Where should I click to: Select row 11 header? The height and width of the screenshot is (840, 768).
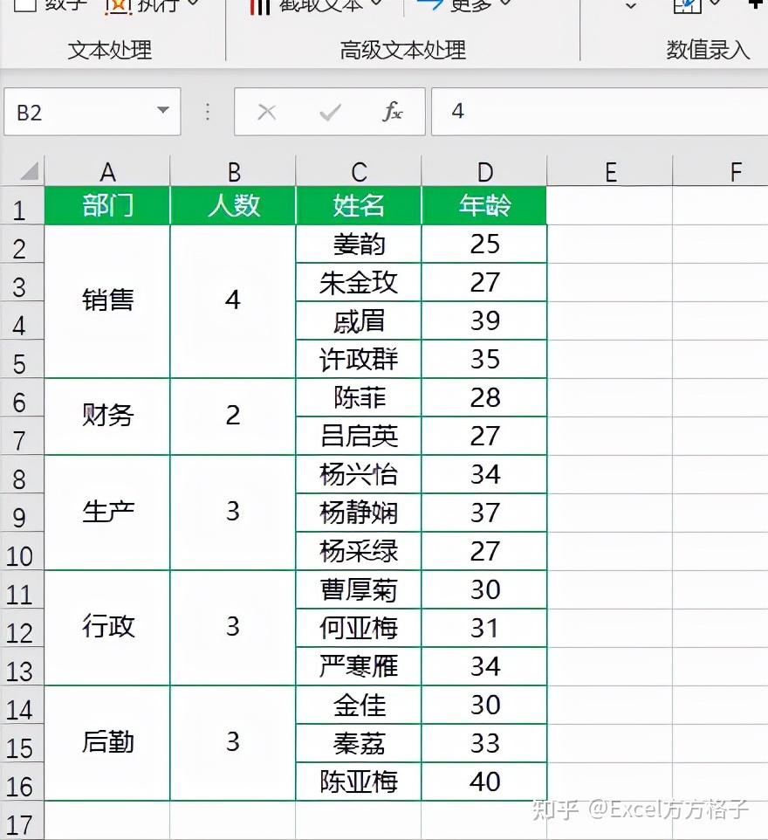(22, 589)
